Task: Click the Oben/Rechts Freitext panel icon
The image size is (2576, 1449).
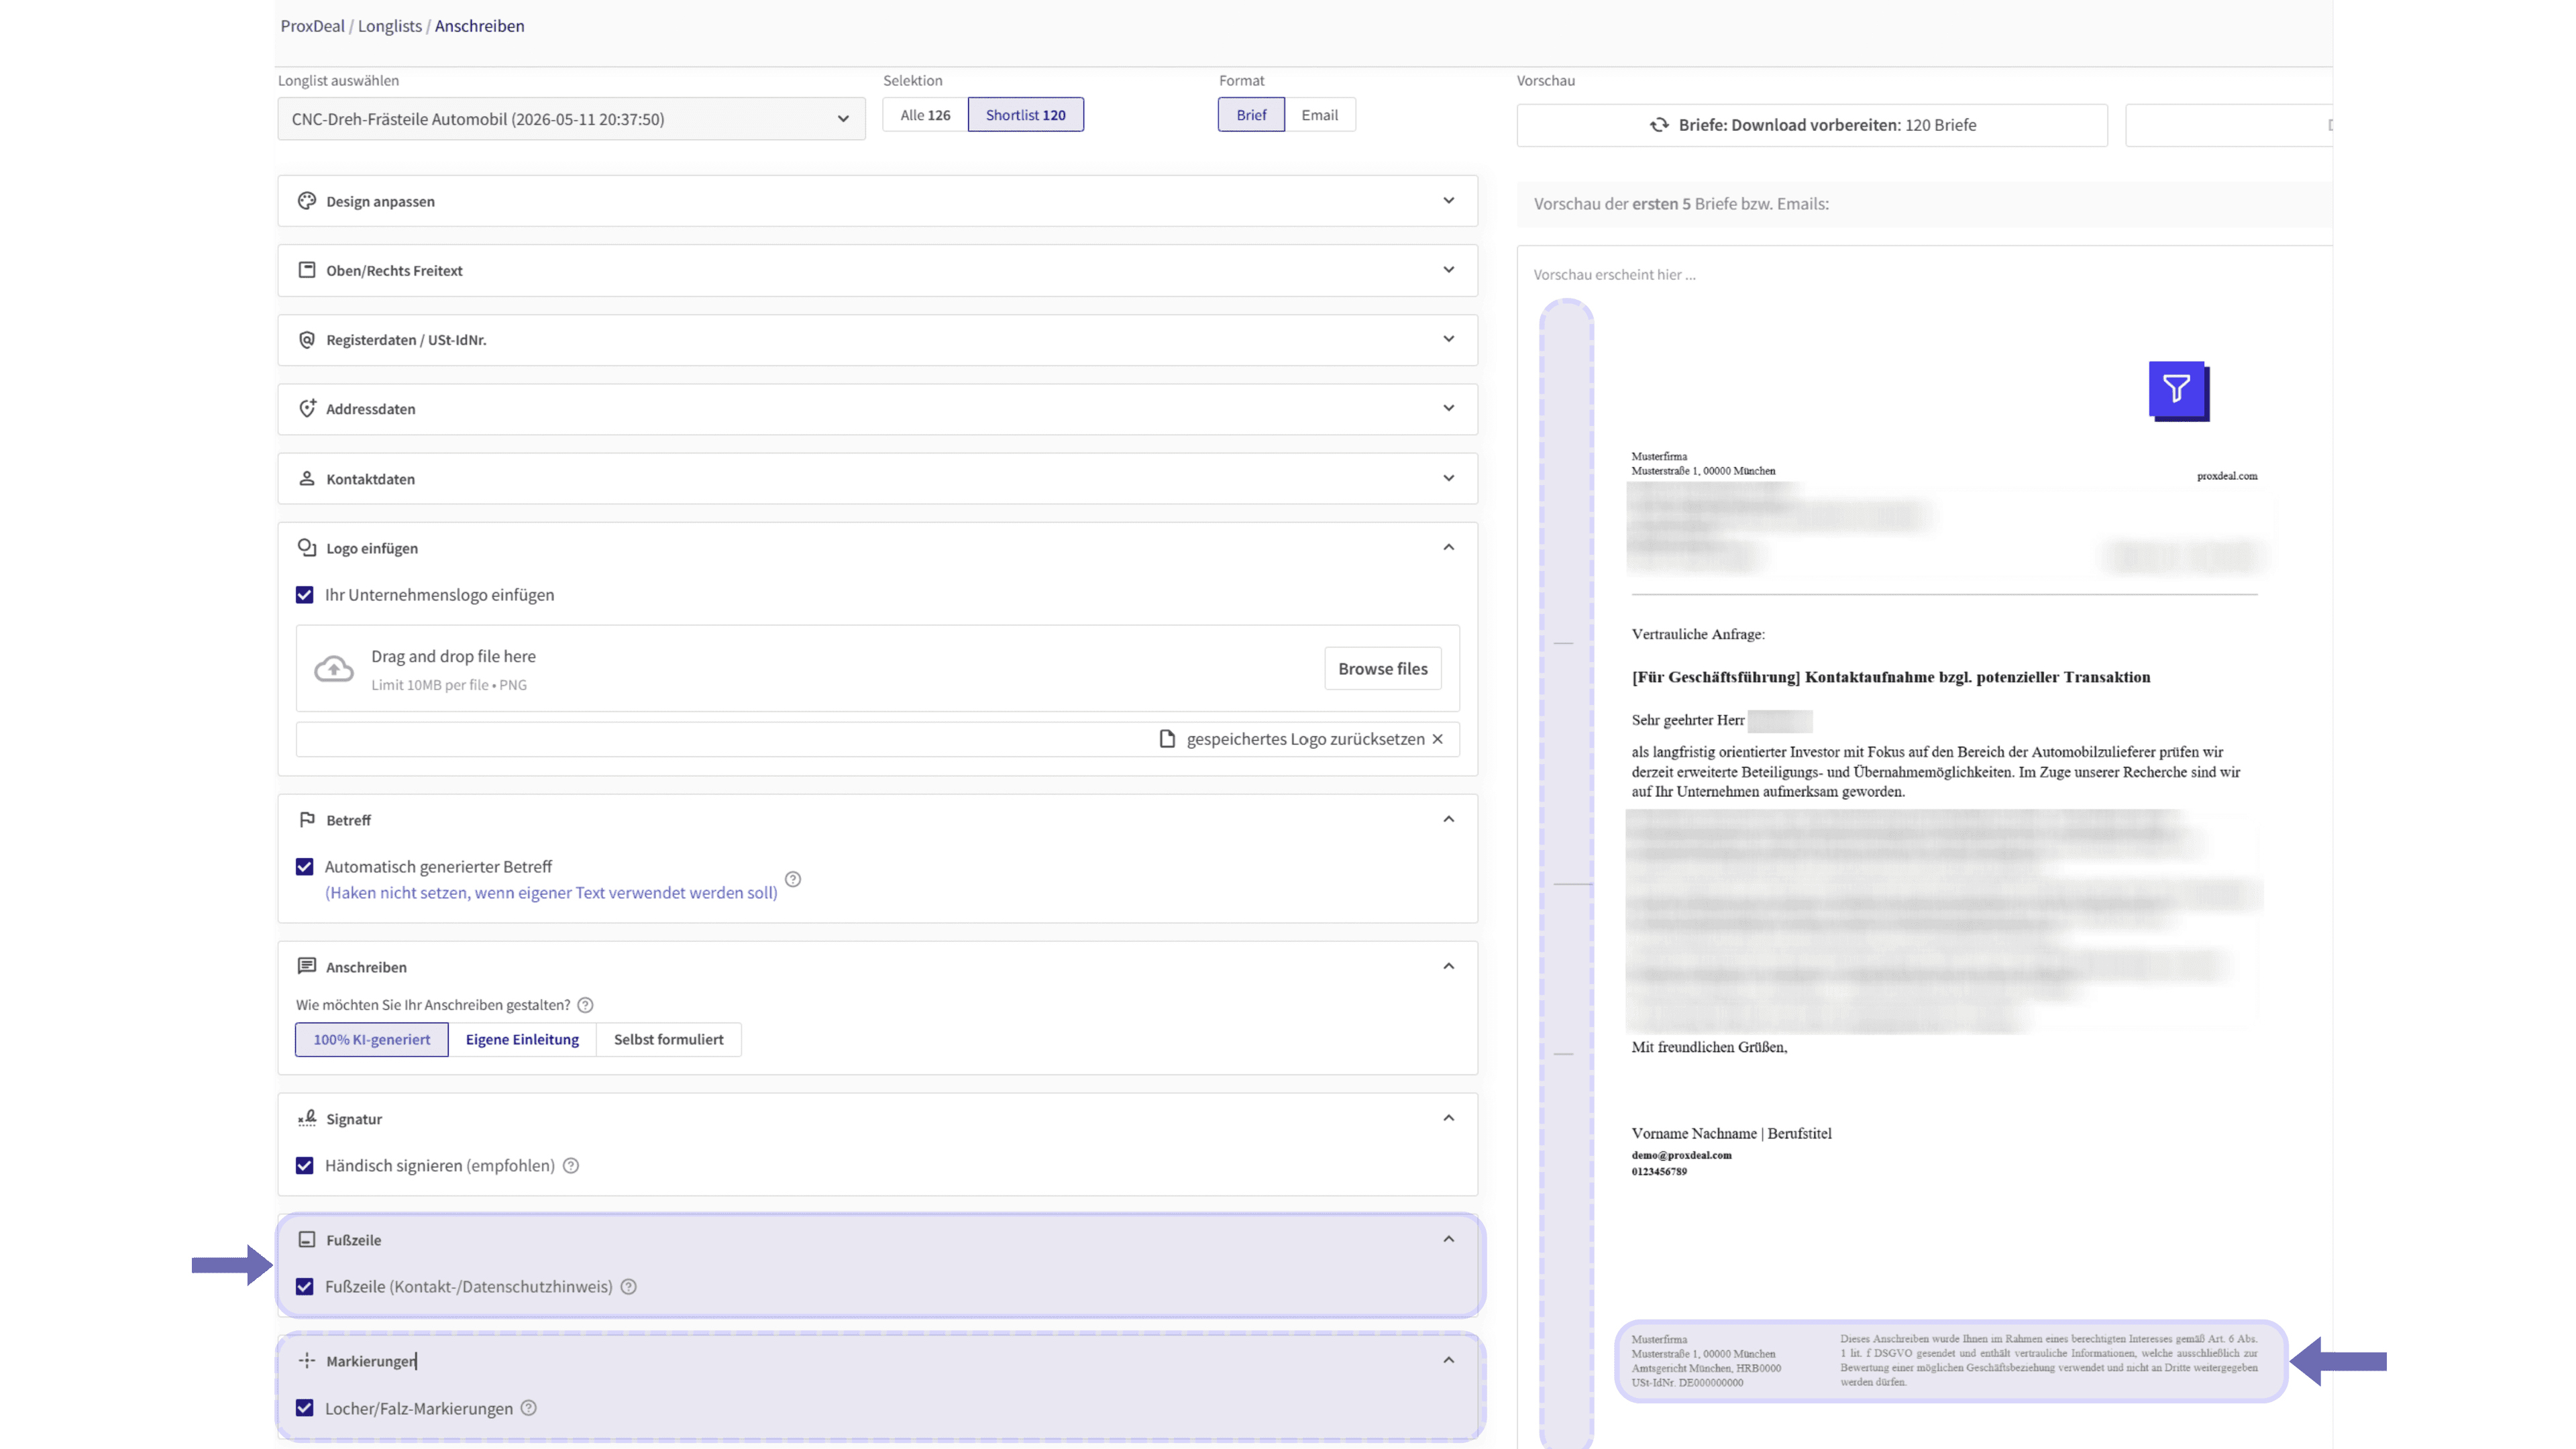Action: point(307,270)
